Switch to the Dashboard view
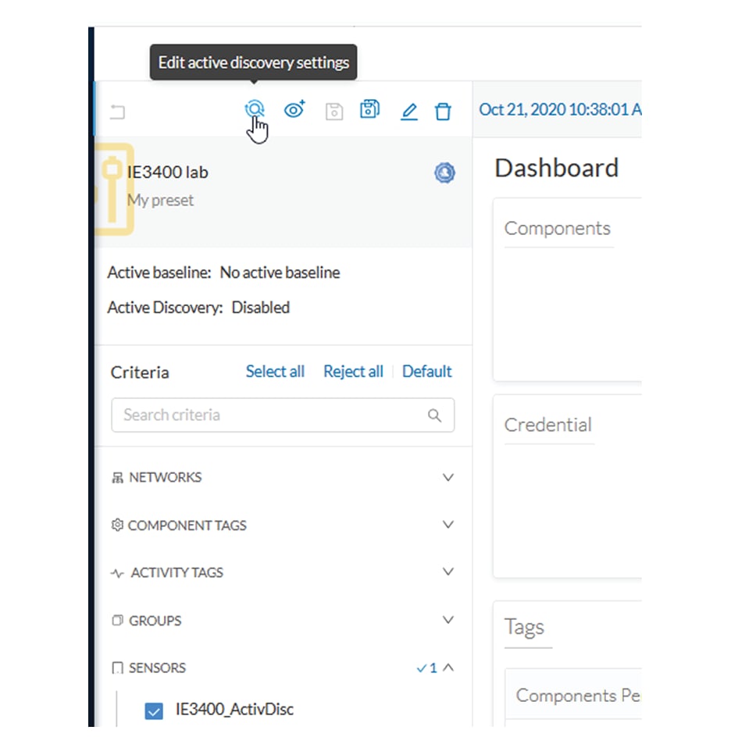Screen dimensions: 731x748 (556, 168)
